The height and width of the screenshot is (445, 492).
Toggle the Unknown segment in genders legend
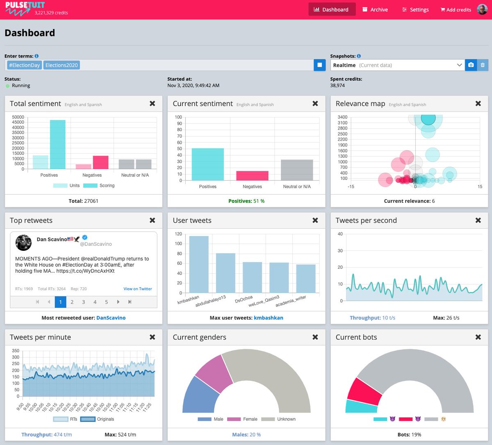click(x=278, y=419)
